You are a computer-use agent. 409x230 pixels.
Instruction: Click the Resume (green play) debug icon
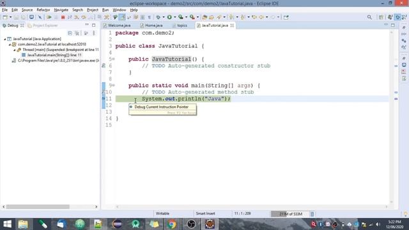click(x=49, y=17)
